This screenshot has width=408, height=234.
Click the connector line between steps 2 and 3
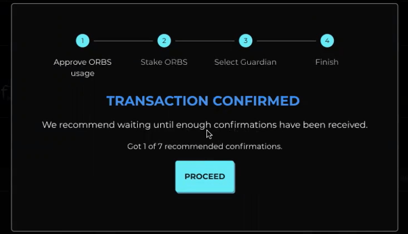pyautogui.click(x=205, y=41)
